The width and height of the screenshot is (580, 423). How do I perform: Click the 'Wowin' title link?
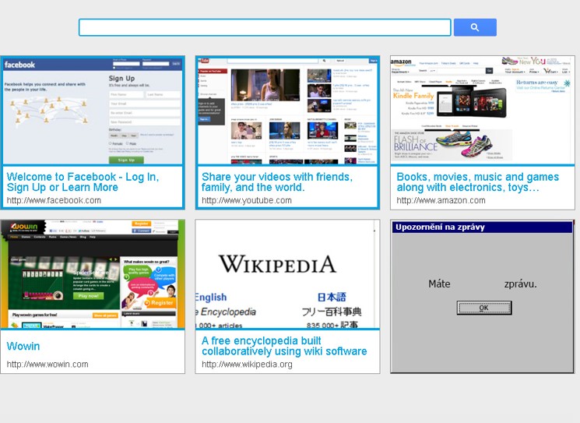23,347
